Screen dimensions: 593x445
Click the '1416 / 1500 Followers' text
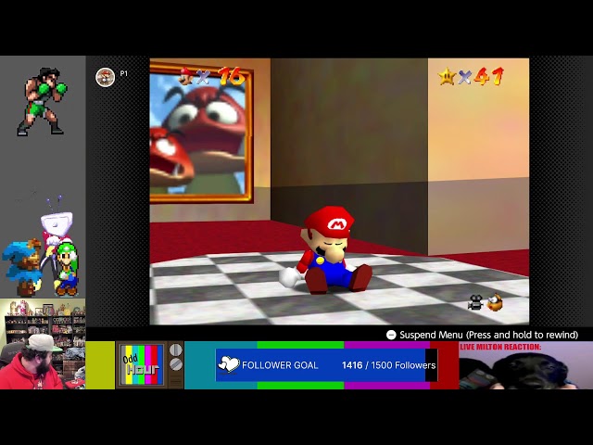coord(388,365)
